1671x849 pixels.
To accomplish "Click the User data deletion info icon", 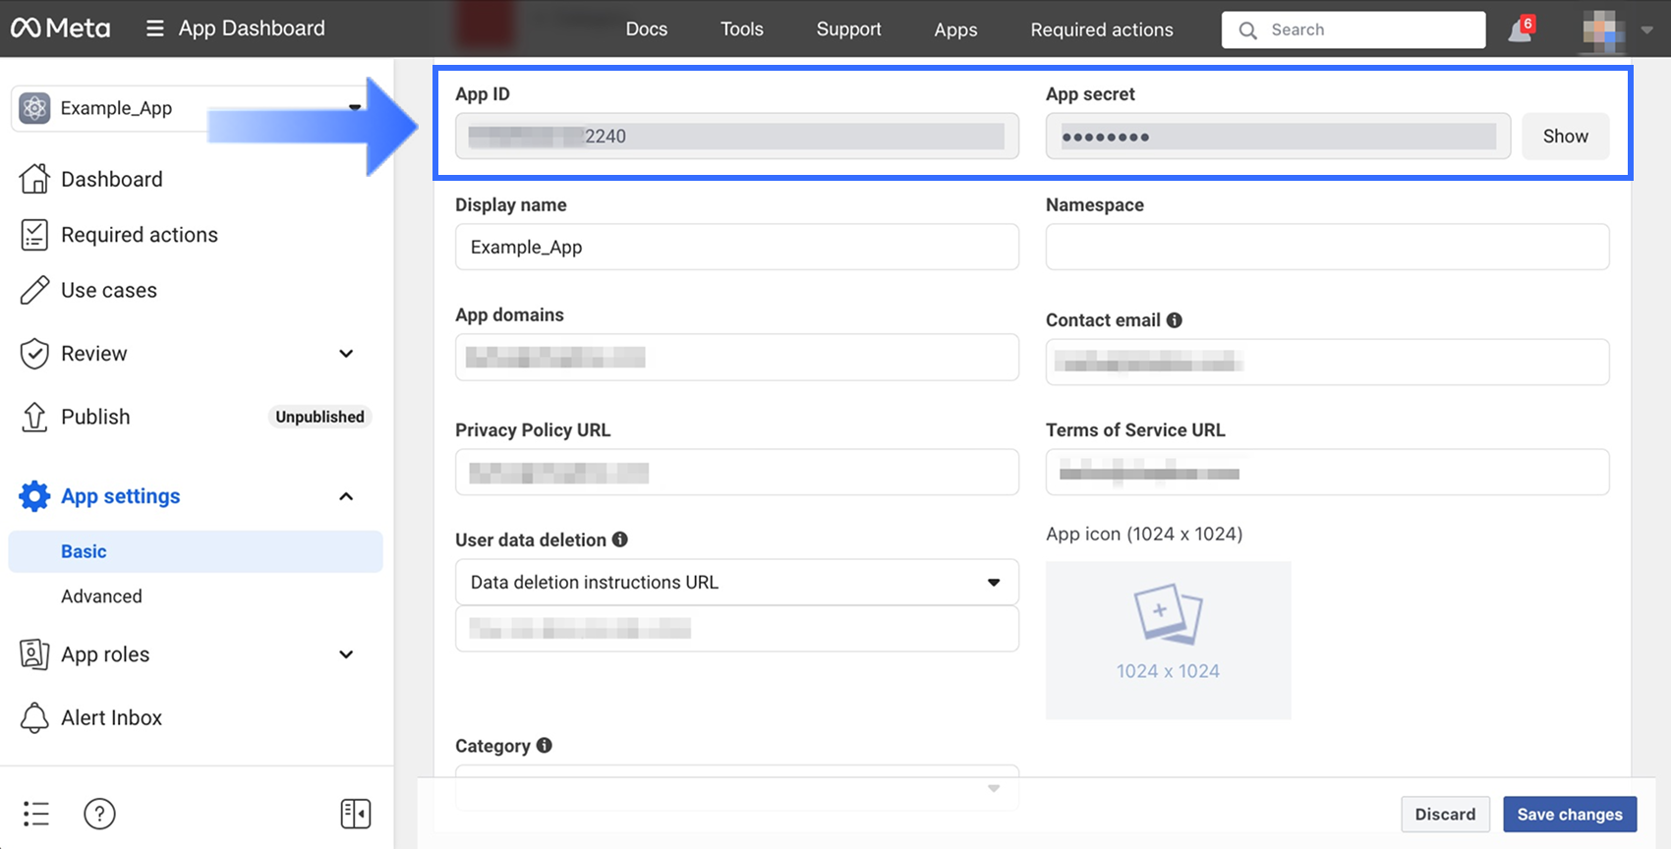I will 619,539.
